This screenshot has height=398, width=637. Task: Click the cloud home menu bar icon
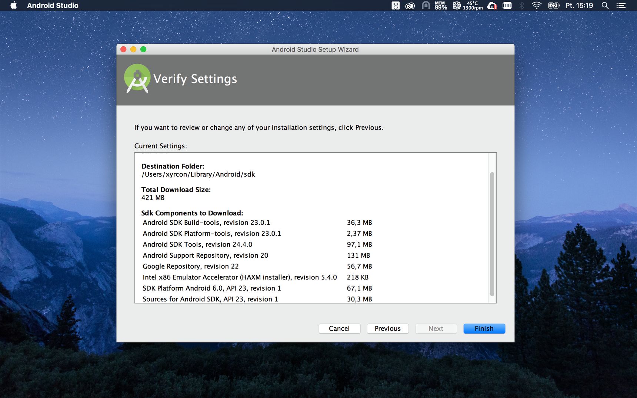click(492, 5)
